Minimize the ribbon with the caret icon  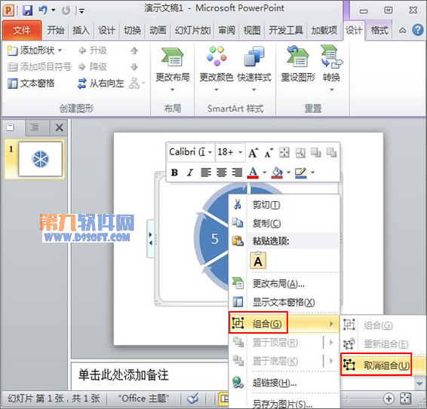(x=402, y=30)
